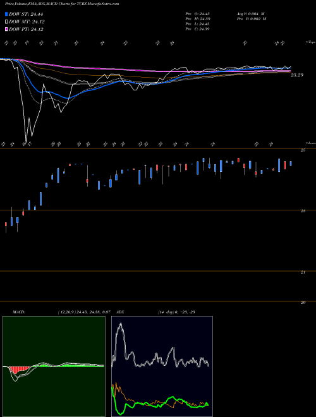316x417 pixels.
Task: Click the magenta DOW PT legend swatch
Action: pos(6,29)
